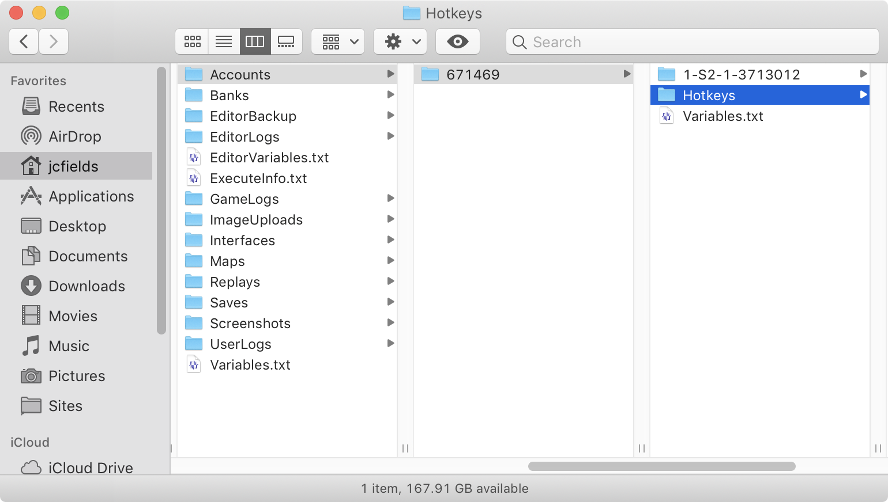Select the EditorVariables.txt file
Screen dimensions: 888x502
(269, 158)
